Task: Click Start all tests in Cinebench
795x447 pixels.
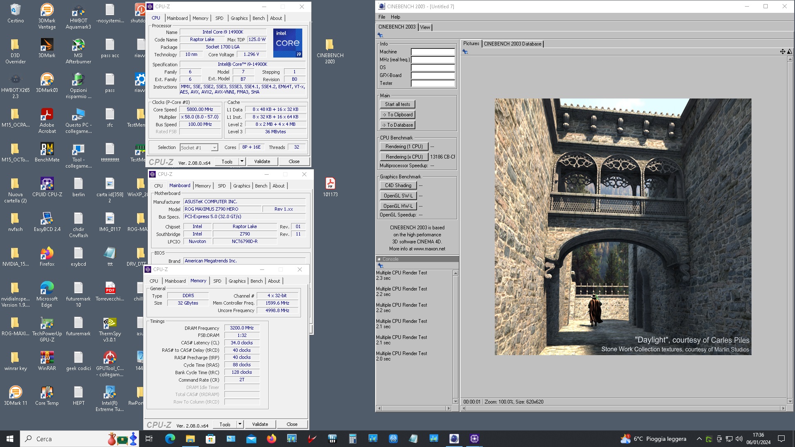Action: click(x=397, y=104)
